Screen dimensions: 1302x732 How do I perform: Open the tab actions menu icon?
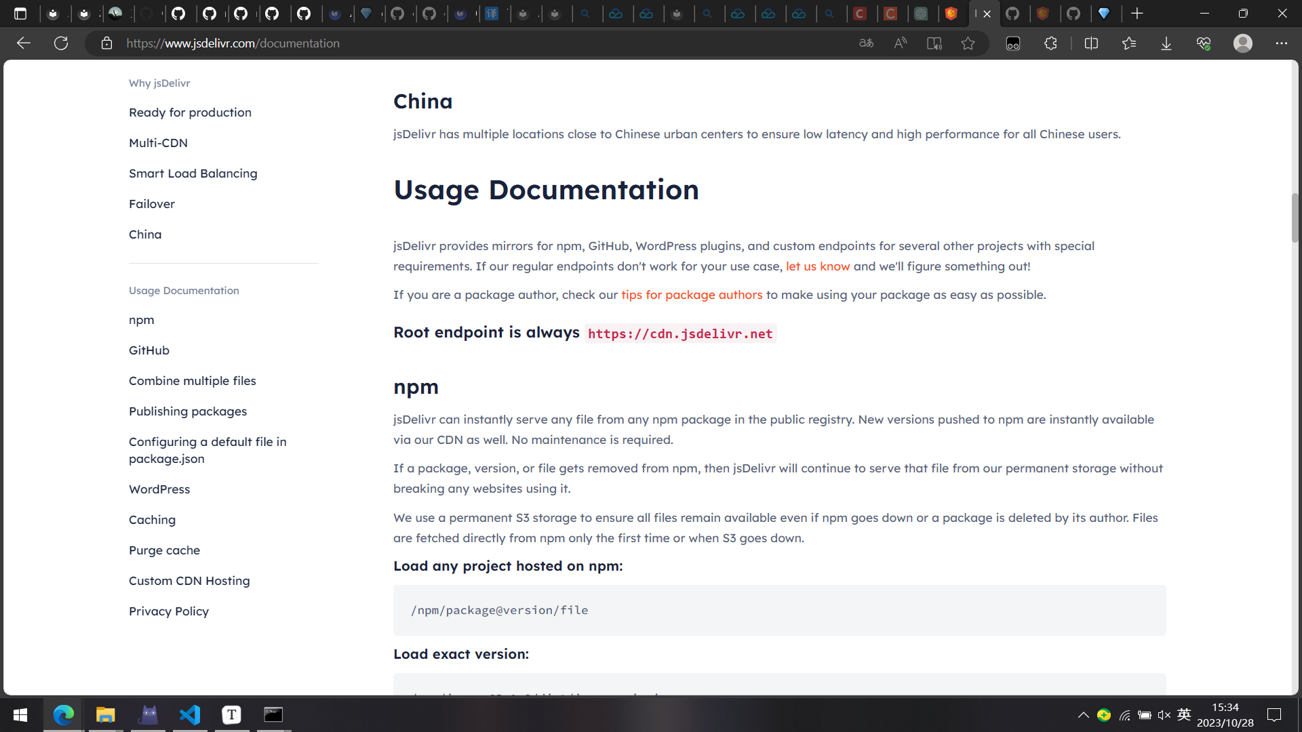click(20, 14)
